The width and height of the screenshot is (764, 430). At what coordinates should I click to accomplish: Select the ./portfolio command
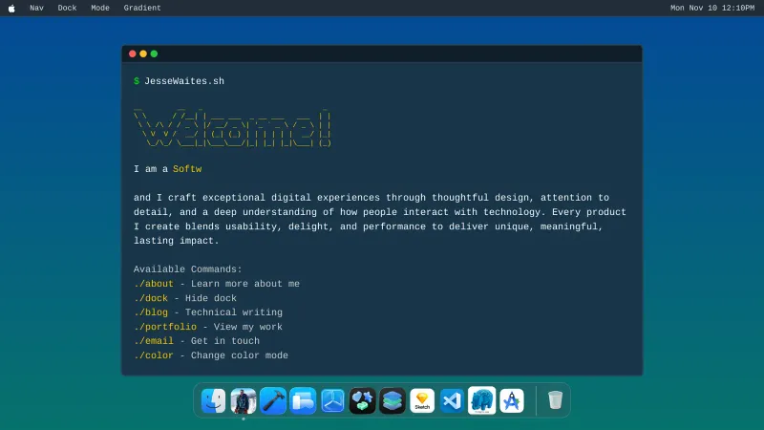point(165,327)
